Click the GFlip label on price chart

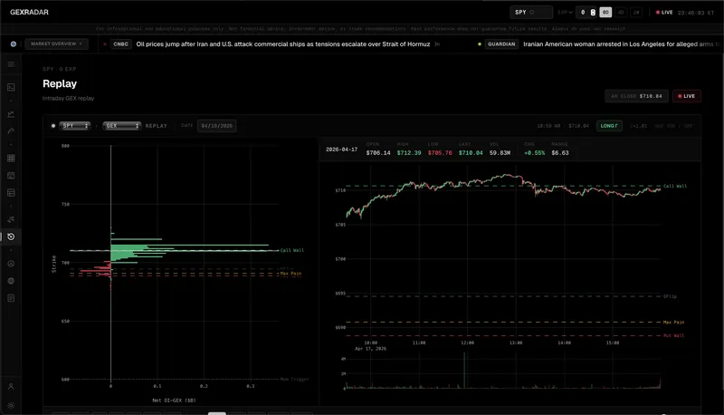point(670,296)
